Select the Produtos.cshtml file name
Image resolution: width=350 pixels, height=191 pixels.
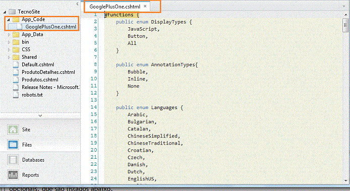[40, 80]
